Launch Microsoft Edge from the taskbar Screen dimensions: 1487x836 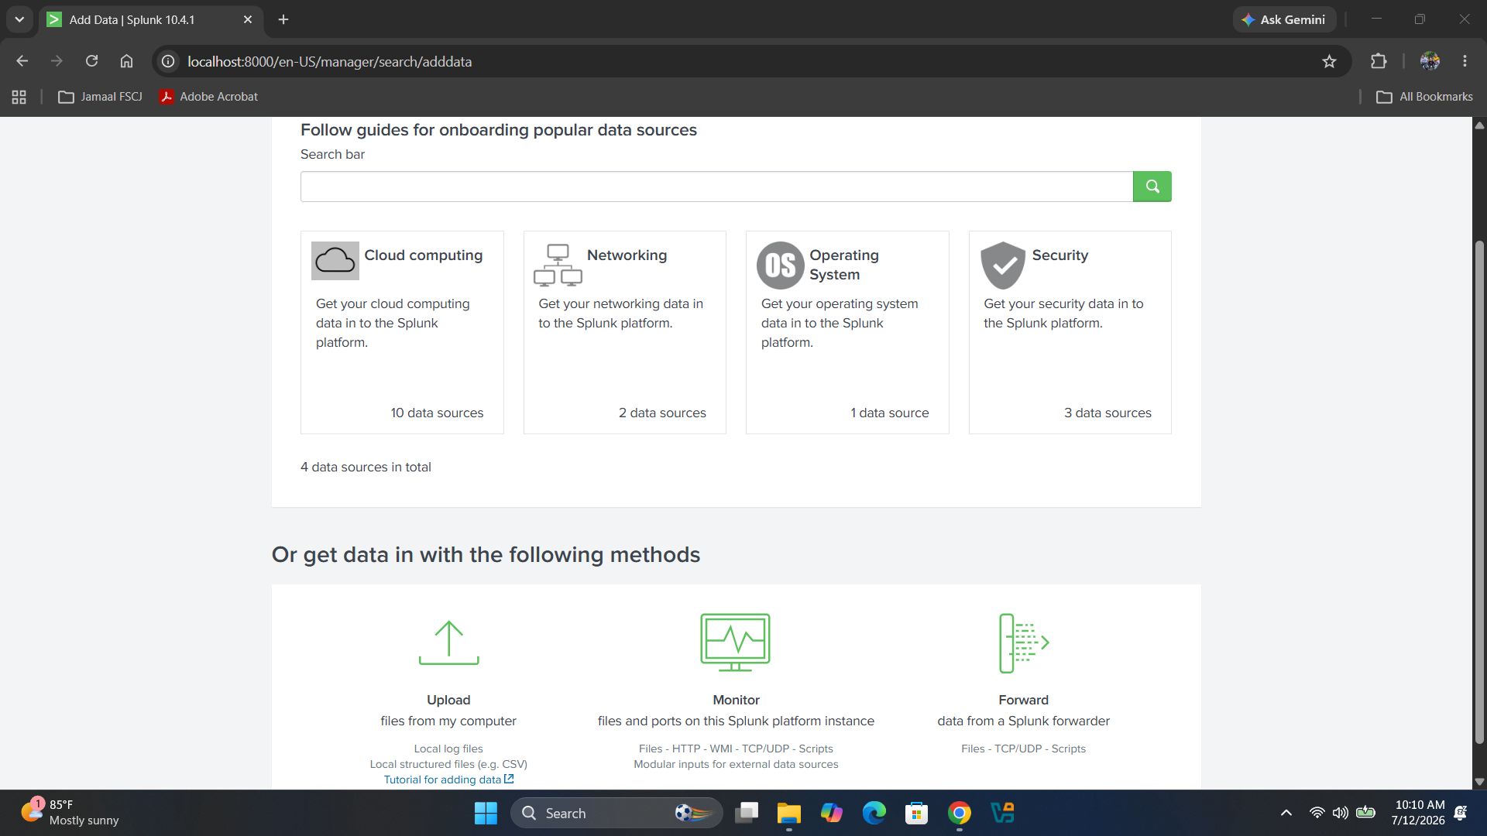pyautogui.click(x=874, y=813)
